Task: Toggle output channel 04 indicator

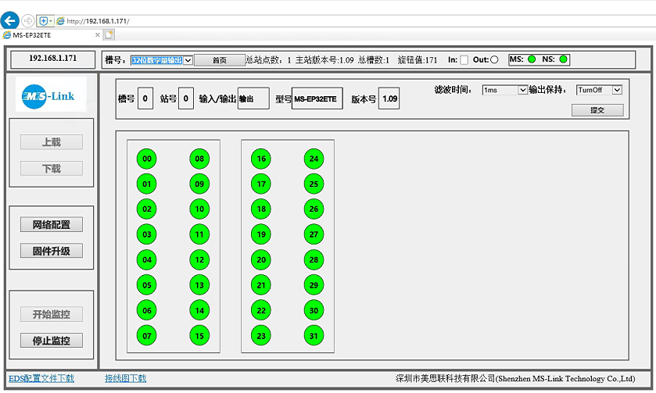Action: (146, 260)
